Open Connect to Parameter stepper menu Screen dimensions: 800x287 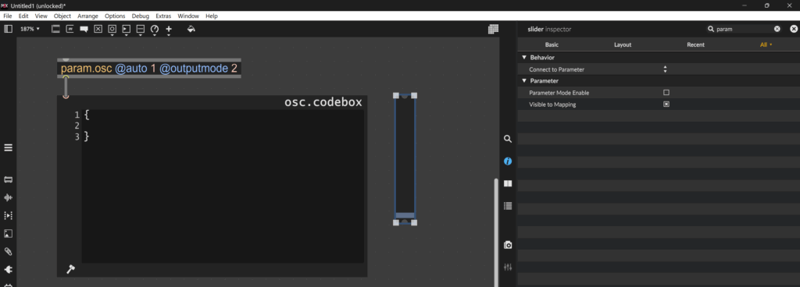[x=666, y=69]
